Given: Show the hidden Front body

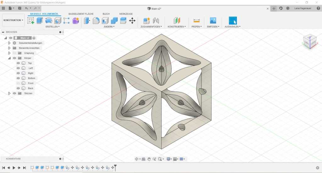Looking at the screenshot, I should [x=18, y=83].
